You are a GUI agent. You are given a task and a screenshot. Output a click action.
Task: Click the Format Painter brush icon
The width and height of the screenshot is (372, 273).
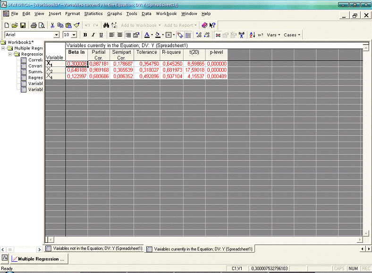coord(76,25)
